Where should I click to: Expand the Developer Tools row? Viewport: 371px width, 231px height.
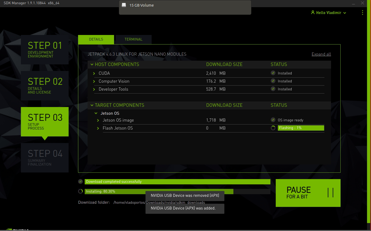coord(94,89)
